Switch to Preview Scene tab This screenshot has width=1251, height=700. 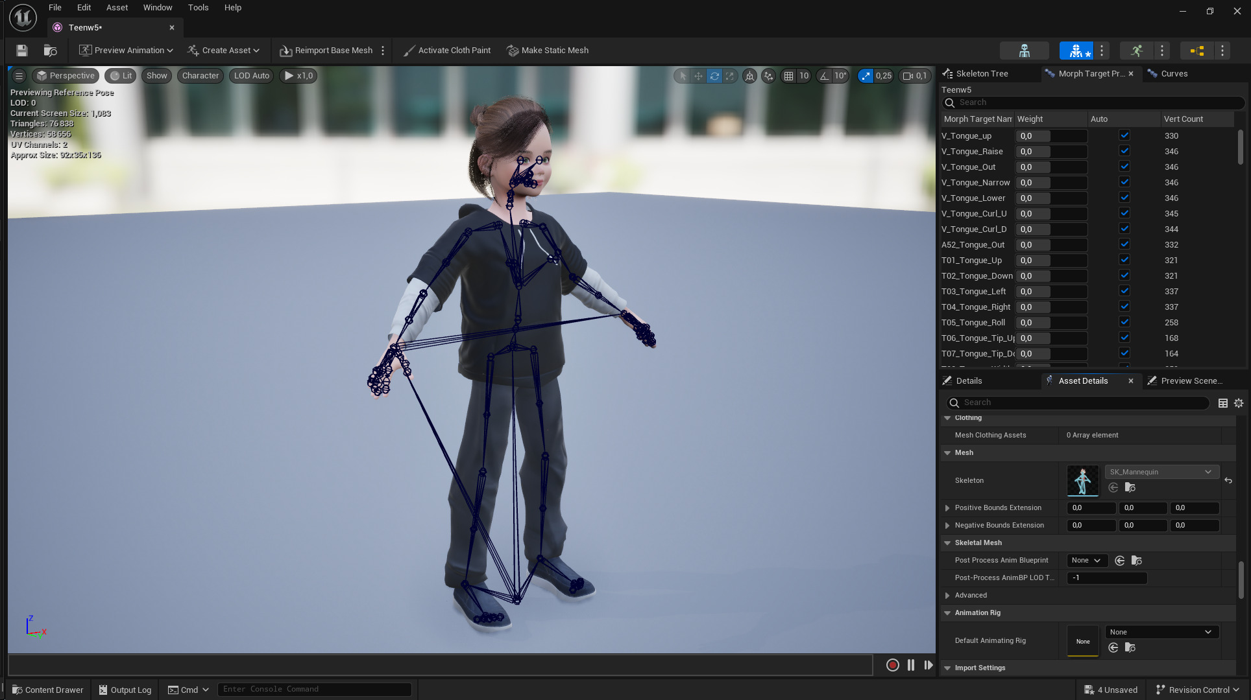click(x=1191, y=381)
